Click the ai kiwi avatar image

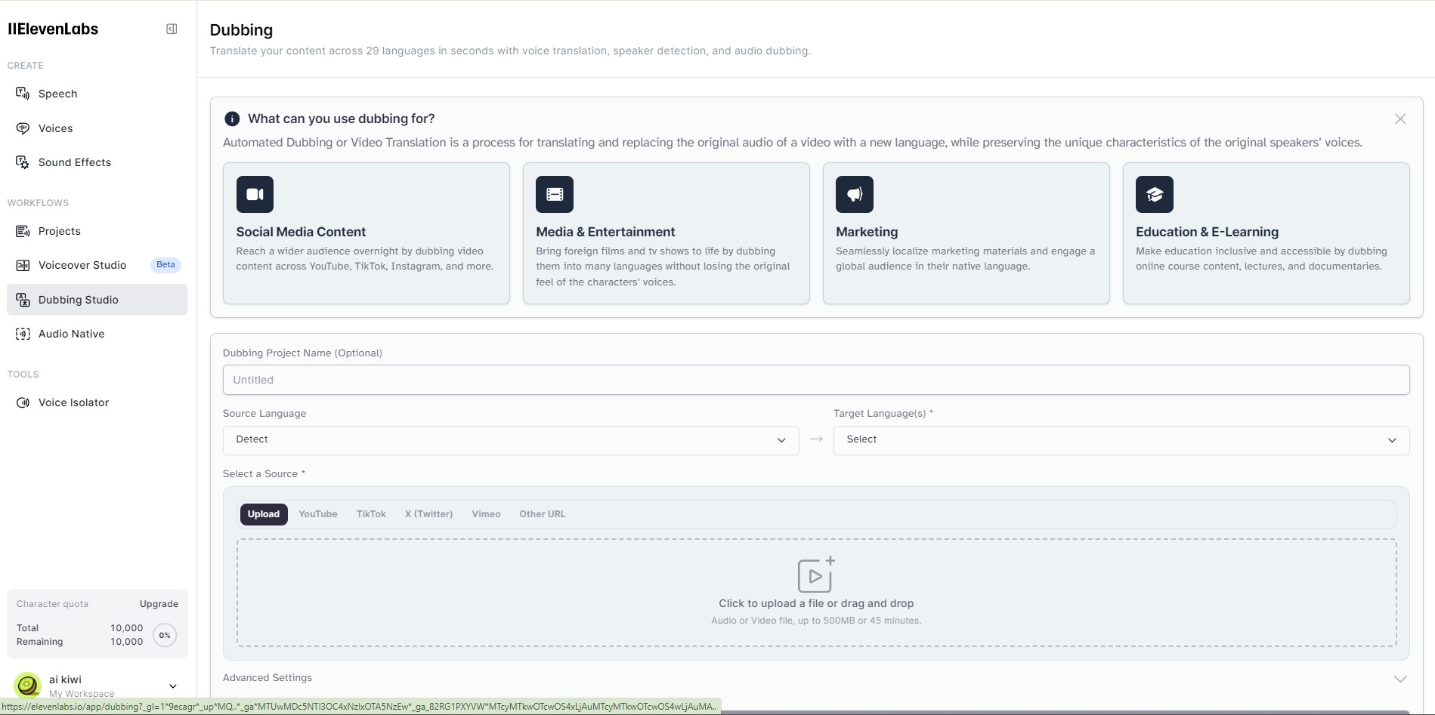pos(28,685)
